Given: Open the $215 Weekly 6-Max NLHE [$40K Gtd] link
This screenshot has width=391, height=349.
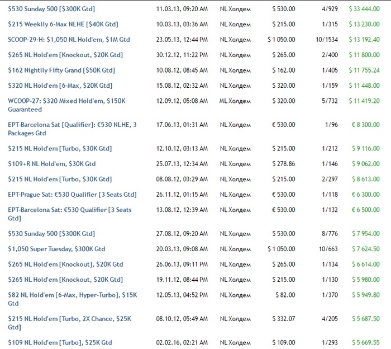Looking at the screenshot, I should point(63,24).
